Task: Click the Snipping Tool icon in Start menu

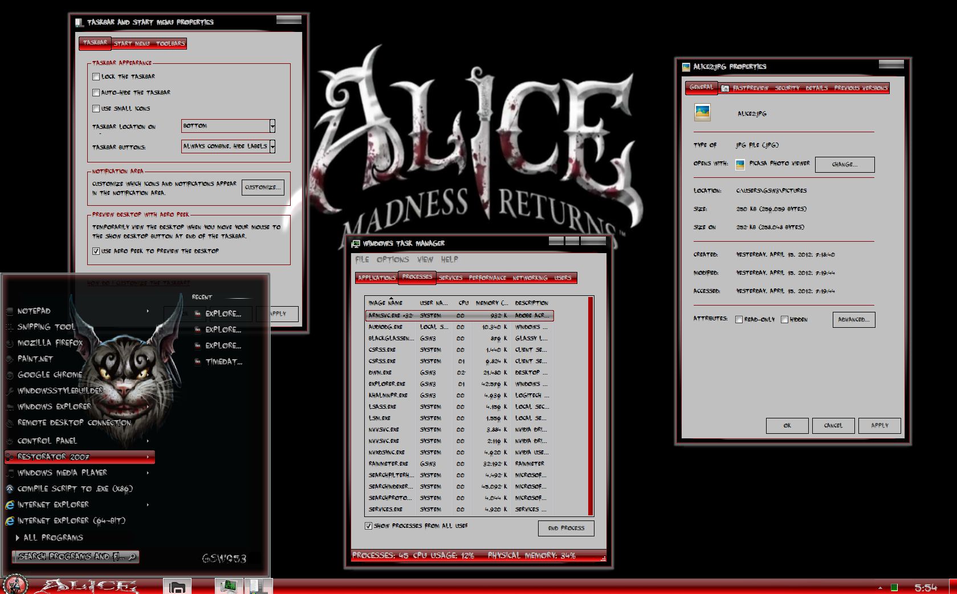Action: pyautogui.click(x=10, y=327)
